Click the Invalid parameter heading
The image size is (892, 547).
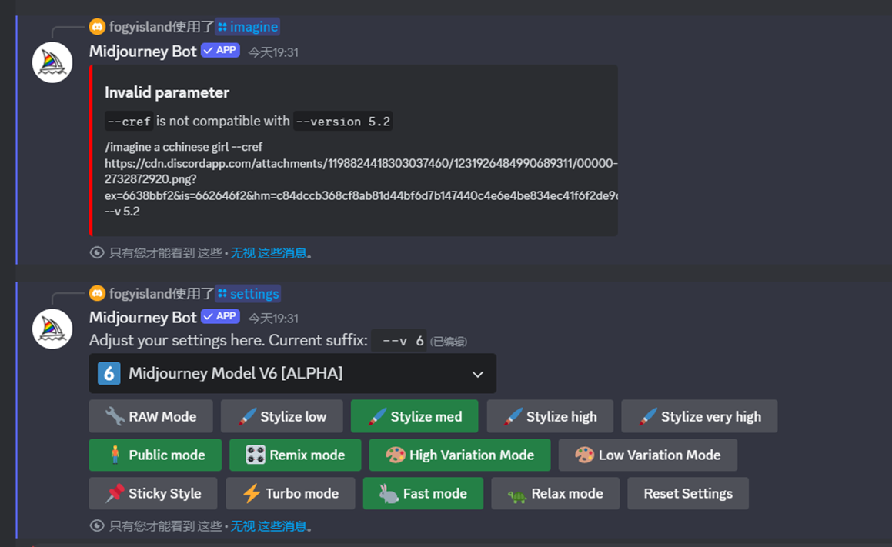(167, 92)
